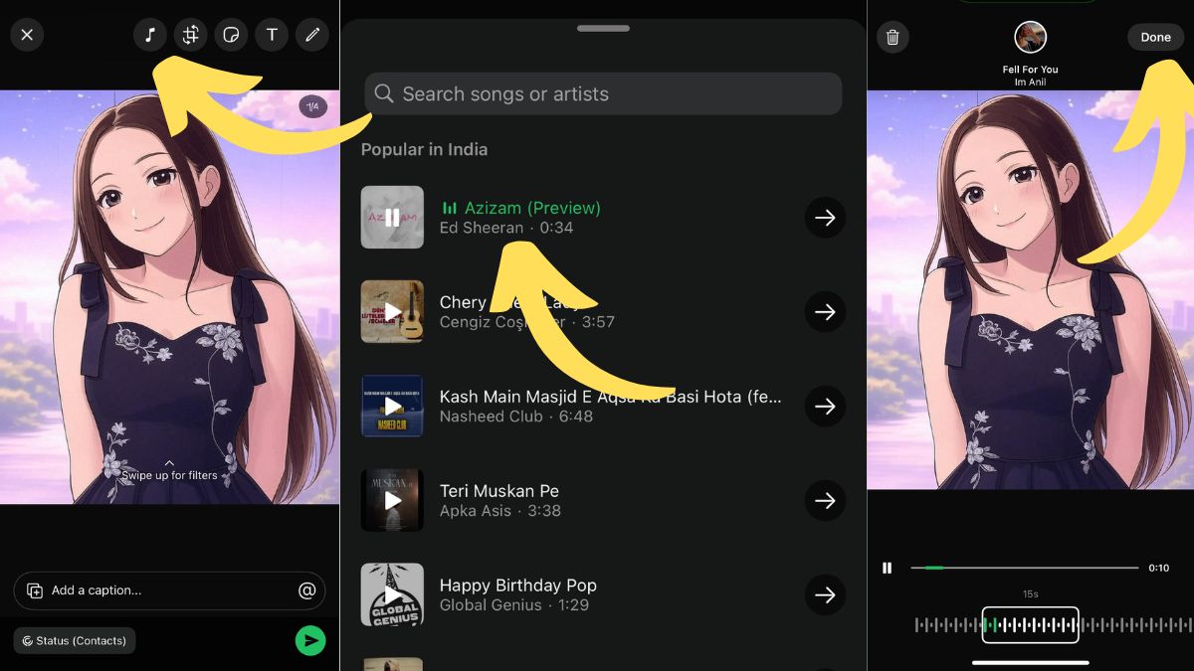This screenshot has height=671, width=1194.
Task: Tap the sheet drag handle
Action: coord(603,29)
